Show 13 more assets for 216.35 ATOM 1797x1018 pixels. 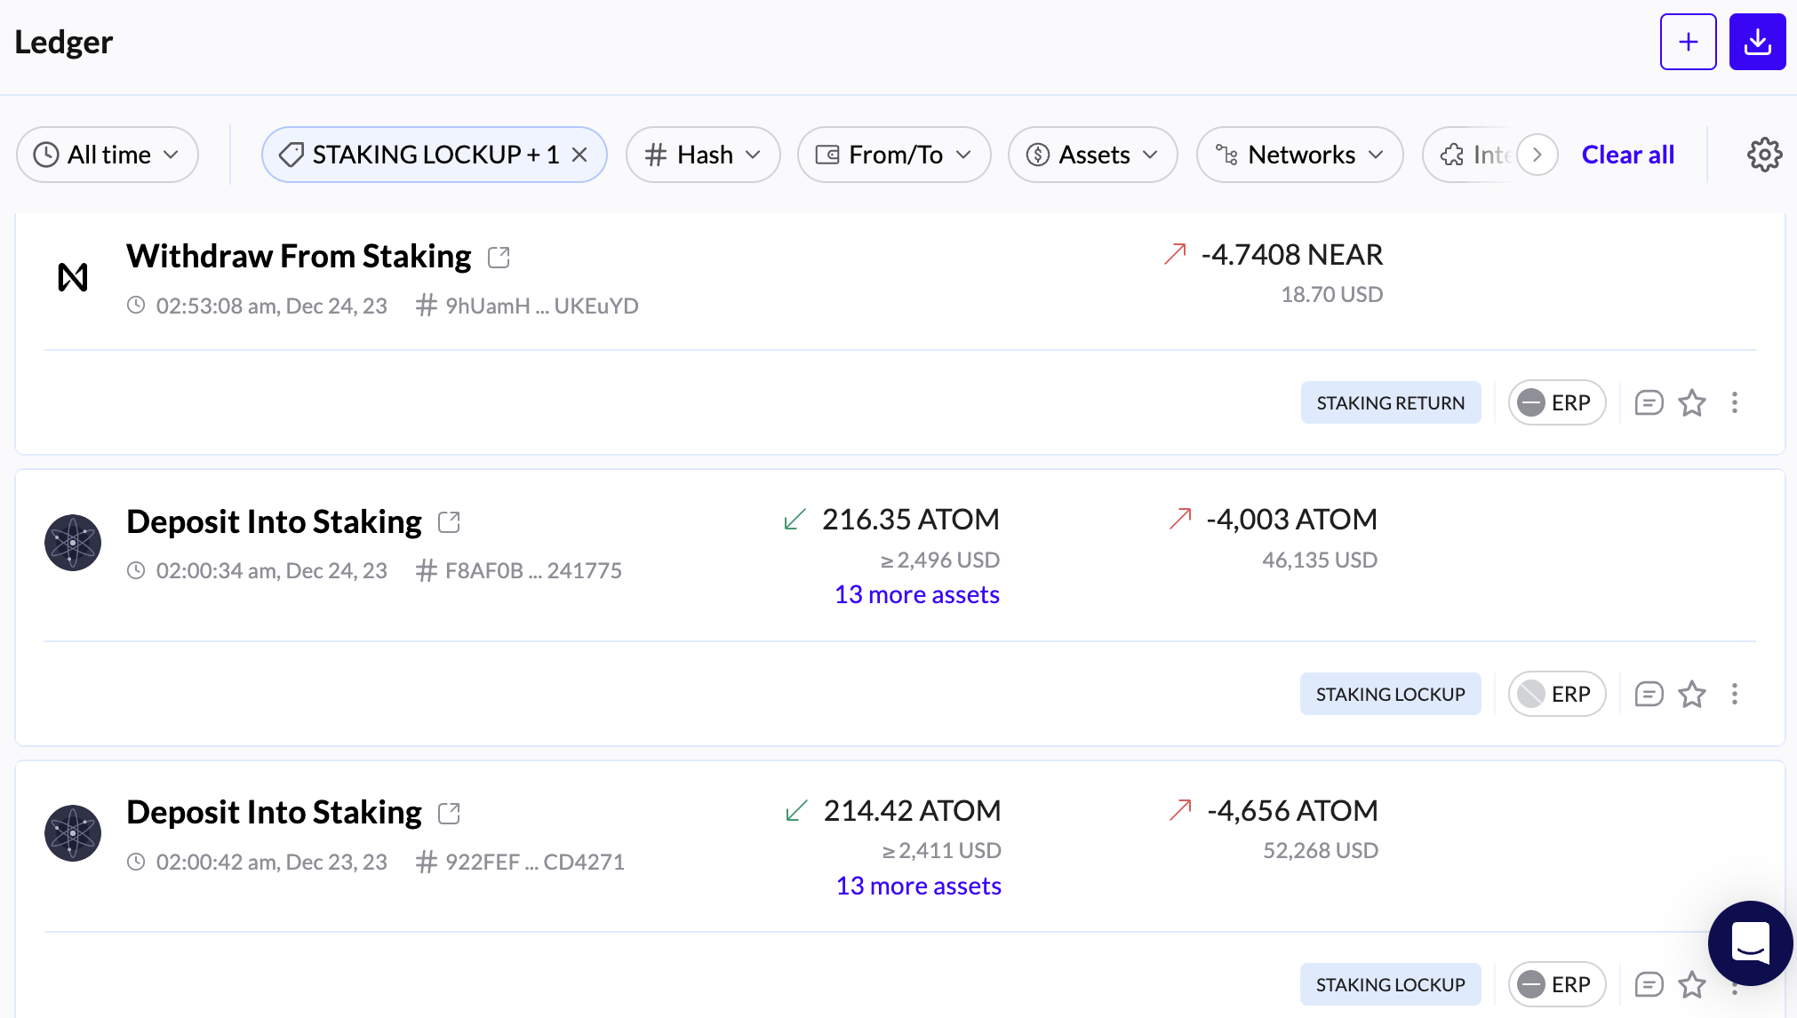(916, 594)
